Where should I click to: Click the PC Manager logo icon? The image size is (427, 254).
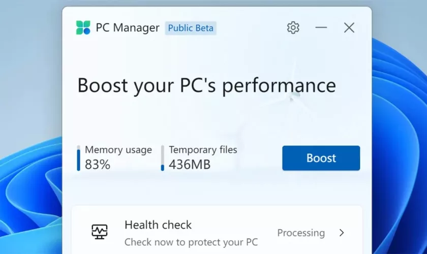83,27
